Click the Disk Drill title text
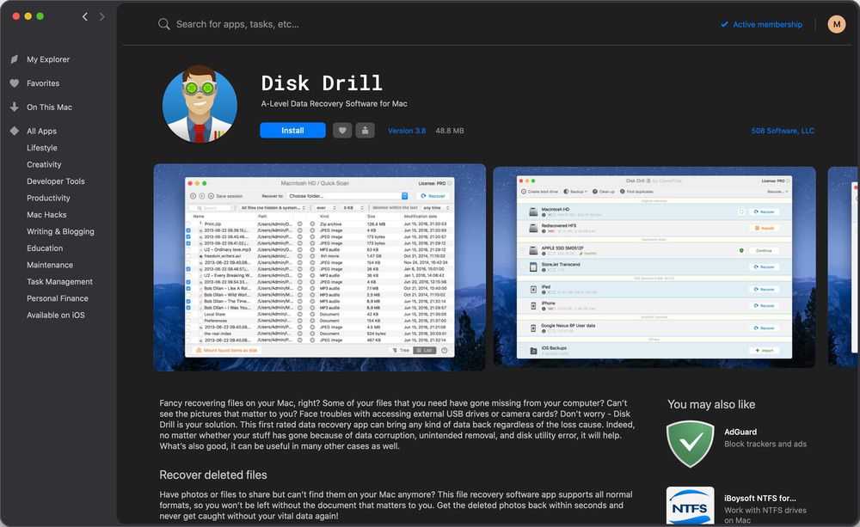The width and height of the screenshot is (860, 527). pos(322,83)
